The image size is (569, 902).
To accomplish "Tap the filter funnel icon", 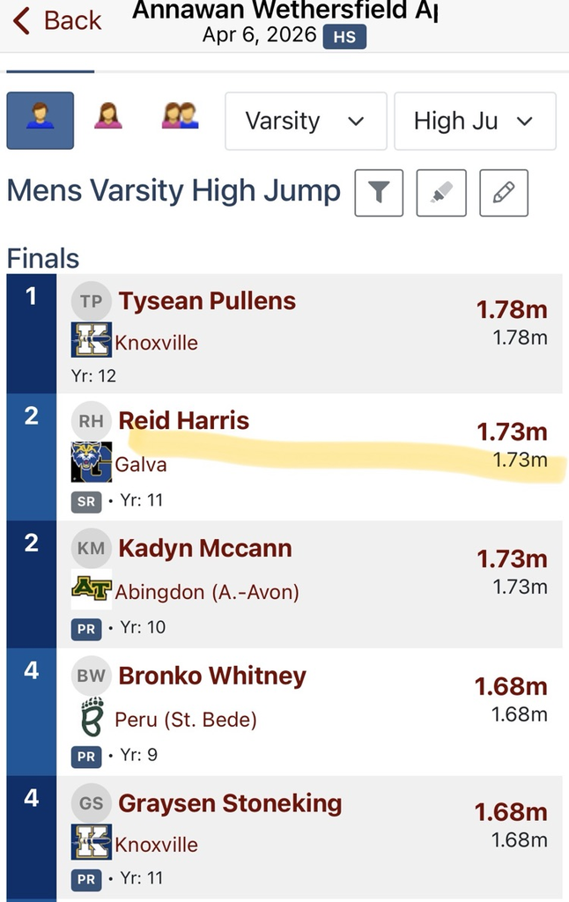I will pyautogui.click(x=379, y=192).
